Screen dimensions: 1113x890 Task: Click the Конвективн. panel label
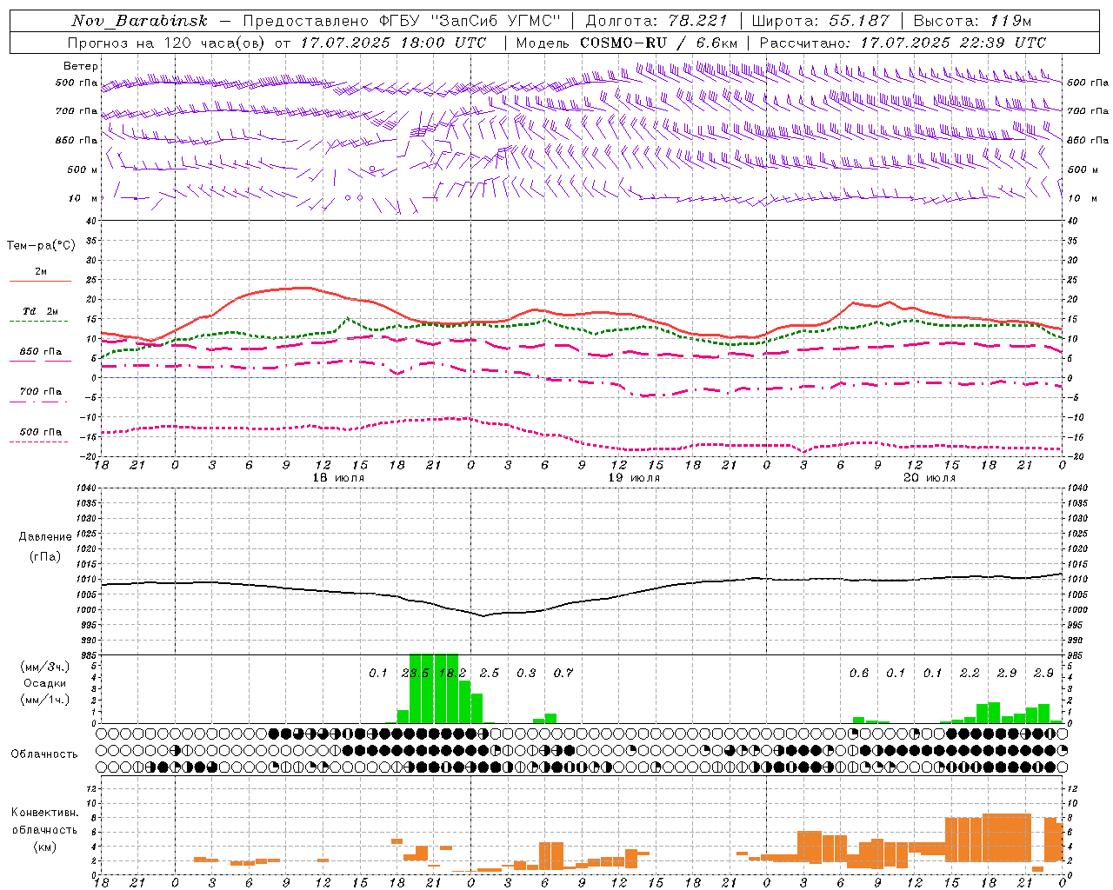pyautogui.click(x=44, y=813)
